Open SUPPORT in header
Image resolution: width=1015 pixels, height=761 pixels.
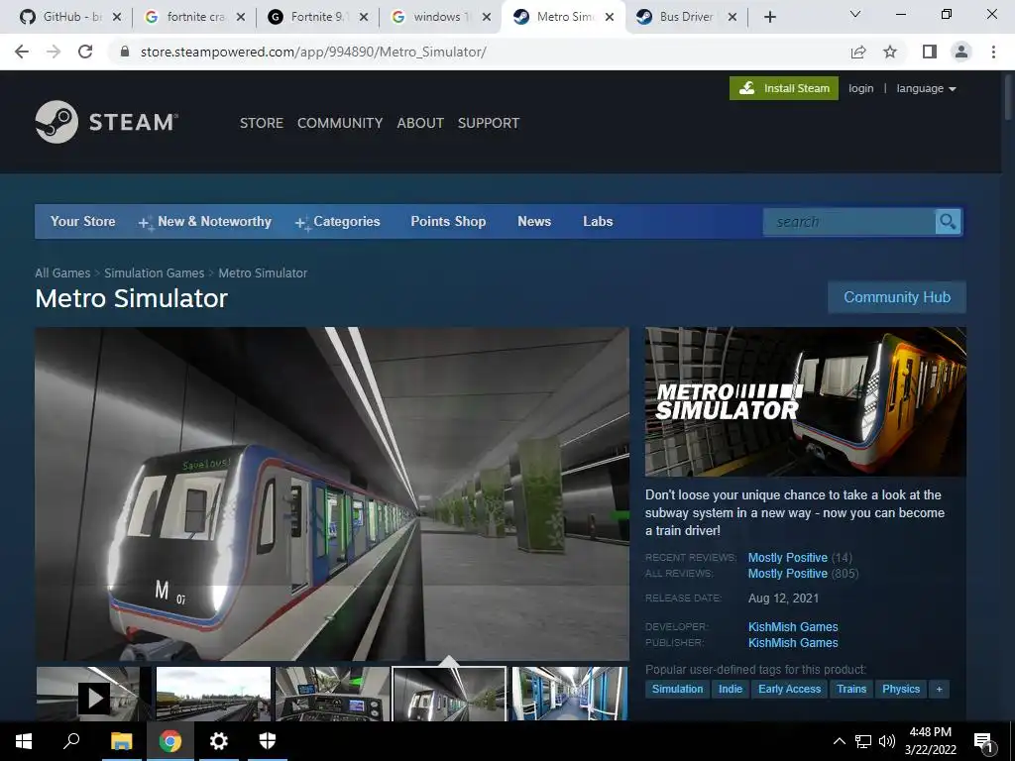click(488, 123)
